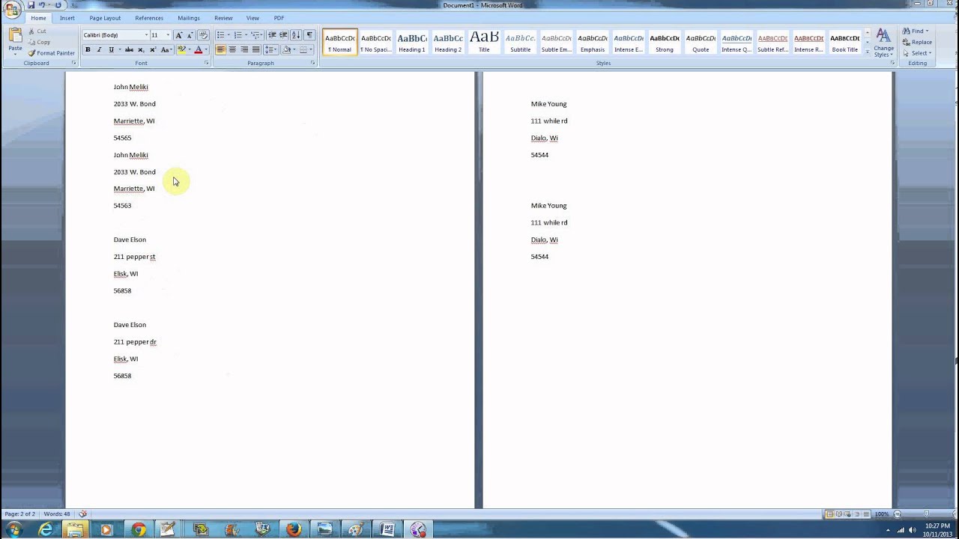This screenshot has height=539, width=959.
Task: Click the Paste clipboard icon
Action: (15, 36)
